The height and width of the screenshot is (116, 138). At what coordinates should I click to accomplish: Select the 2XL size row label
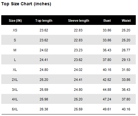15,80
